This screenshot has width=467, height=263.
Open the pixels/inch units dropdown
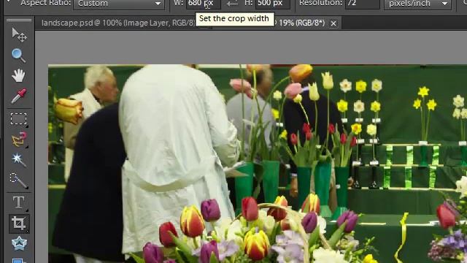point(417,4)
